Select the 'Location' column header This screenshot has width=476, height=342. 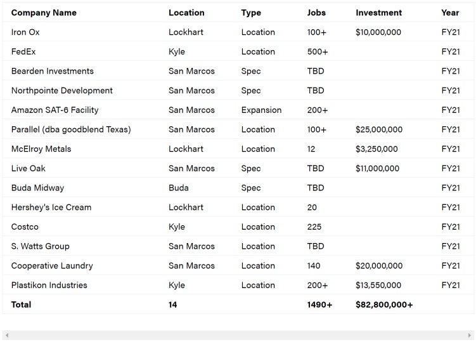click(x=186, y=13)
